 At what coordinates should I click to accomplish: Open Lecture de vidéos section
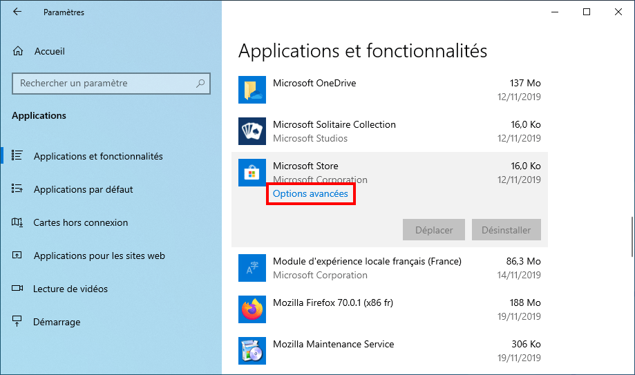click(x=70, y=289)
